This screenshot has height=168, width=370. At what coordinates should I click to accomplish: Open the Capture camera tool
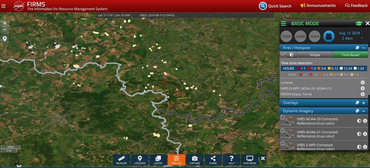pyautogui.click(x=195, y=160)
